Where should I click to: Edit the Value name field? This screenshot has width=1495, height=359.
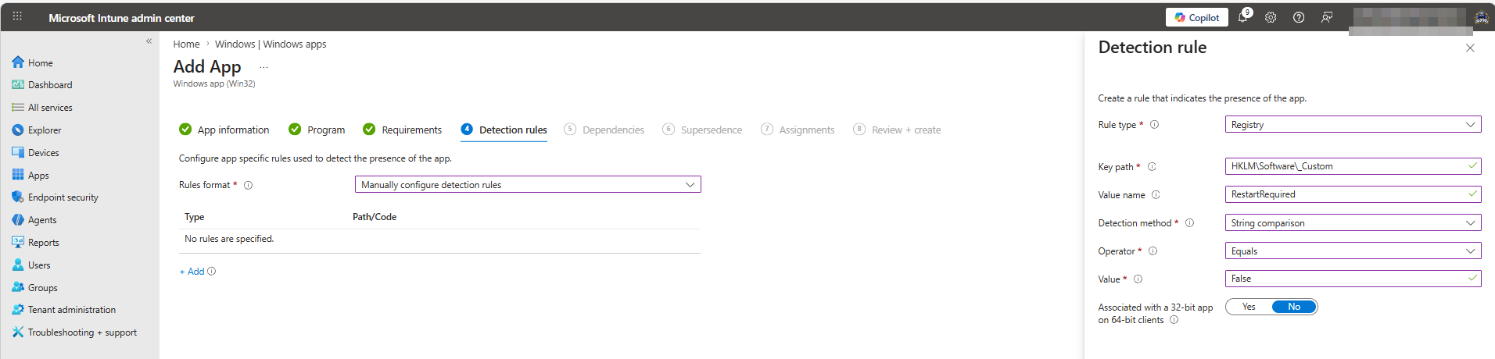[1353, 194]
